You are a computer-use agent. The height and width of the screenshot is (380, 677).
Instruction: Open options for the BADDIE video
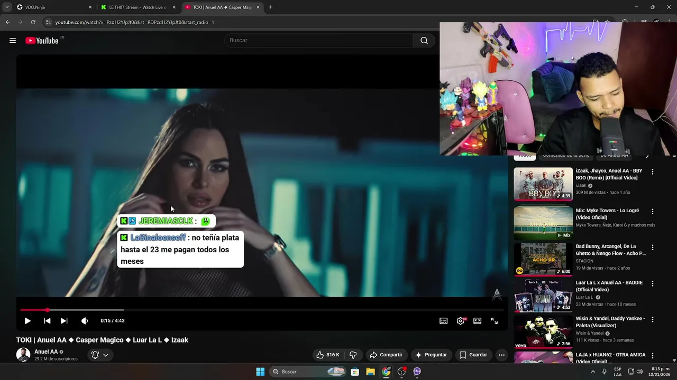[x=652, y=283]
